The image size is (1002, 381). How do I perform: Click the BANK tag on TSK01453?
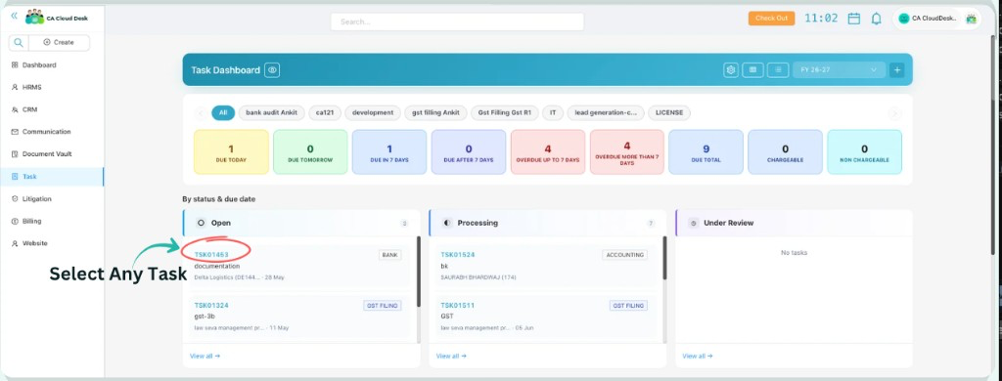click(x=389, y=255)
